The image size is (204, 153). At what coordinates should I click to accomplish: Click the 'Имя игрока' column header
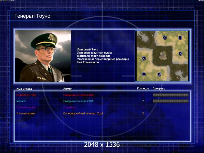click(24, 89)
